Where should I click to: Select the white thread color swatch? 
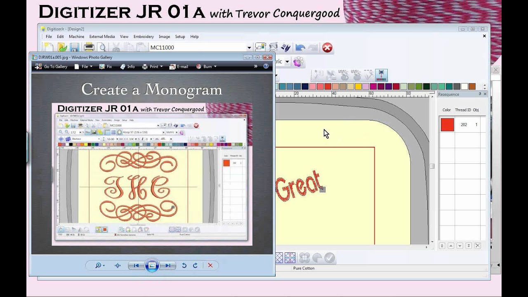click(x=464, y=86)
